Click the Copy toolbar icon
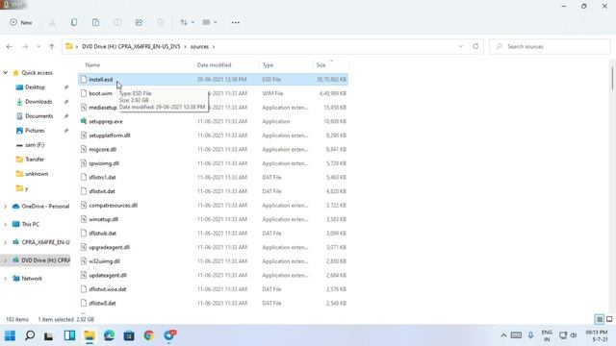This screenshot has height=346, width=616. [74, 22]
